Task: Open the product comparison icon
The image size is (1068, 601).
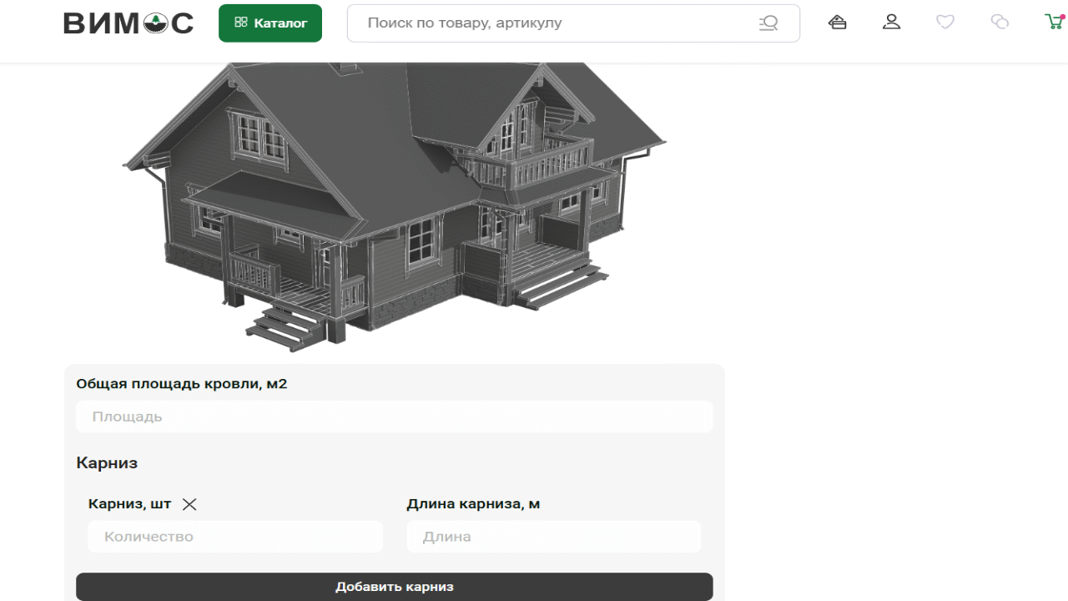Action: (x=1000, y=23)
